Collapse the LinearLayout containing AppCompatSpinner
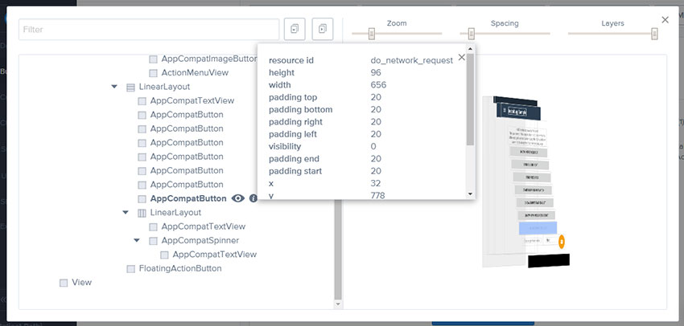The width and height of the screenshot is (684, 326). (x=126, y=213)
